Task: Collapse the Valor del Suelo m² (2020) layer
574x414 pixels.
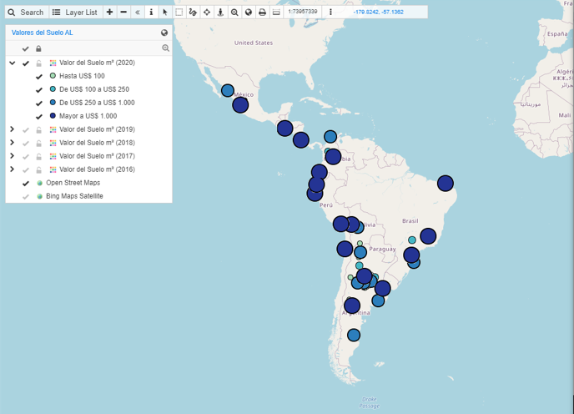Action: click(x=13, y=63)
